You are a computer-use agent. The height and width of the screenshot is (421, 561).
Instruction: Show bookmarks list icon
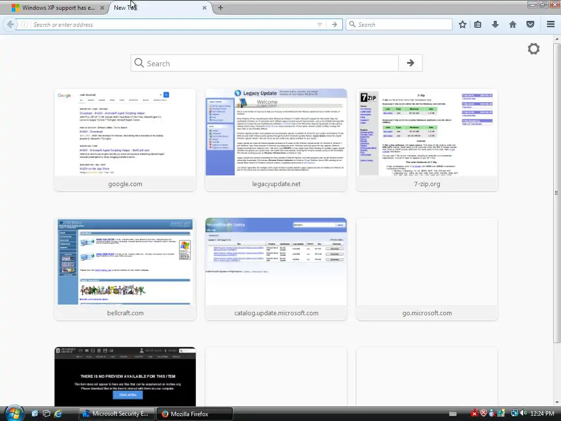click(x=478, y=24)
